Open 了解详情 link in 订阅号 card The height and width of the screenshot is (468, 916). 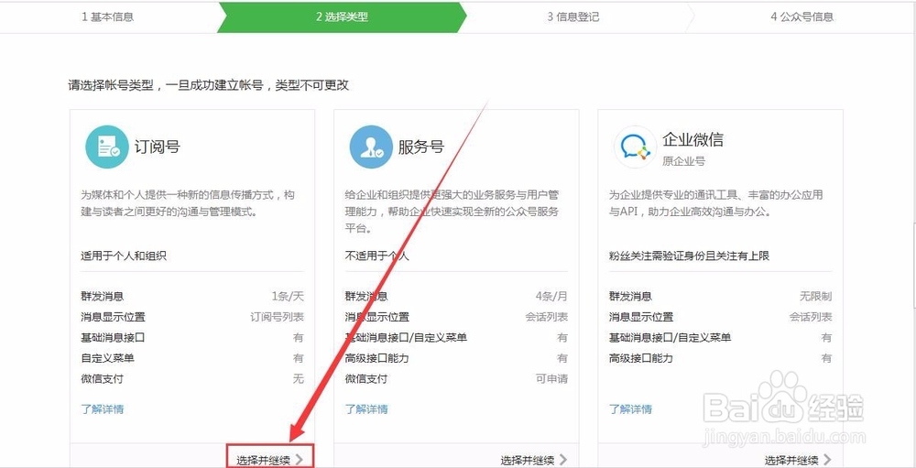(103, 409)
